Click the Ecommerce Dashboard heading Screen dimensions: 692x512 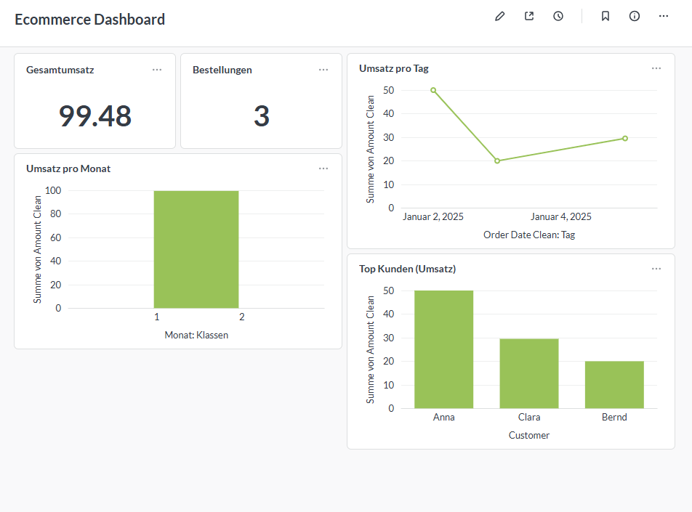pos(89,20)
